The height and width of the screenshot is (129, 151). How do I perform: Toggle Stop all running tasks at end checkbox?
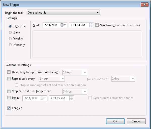point(17,85)
